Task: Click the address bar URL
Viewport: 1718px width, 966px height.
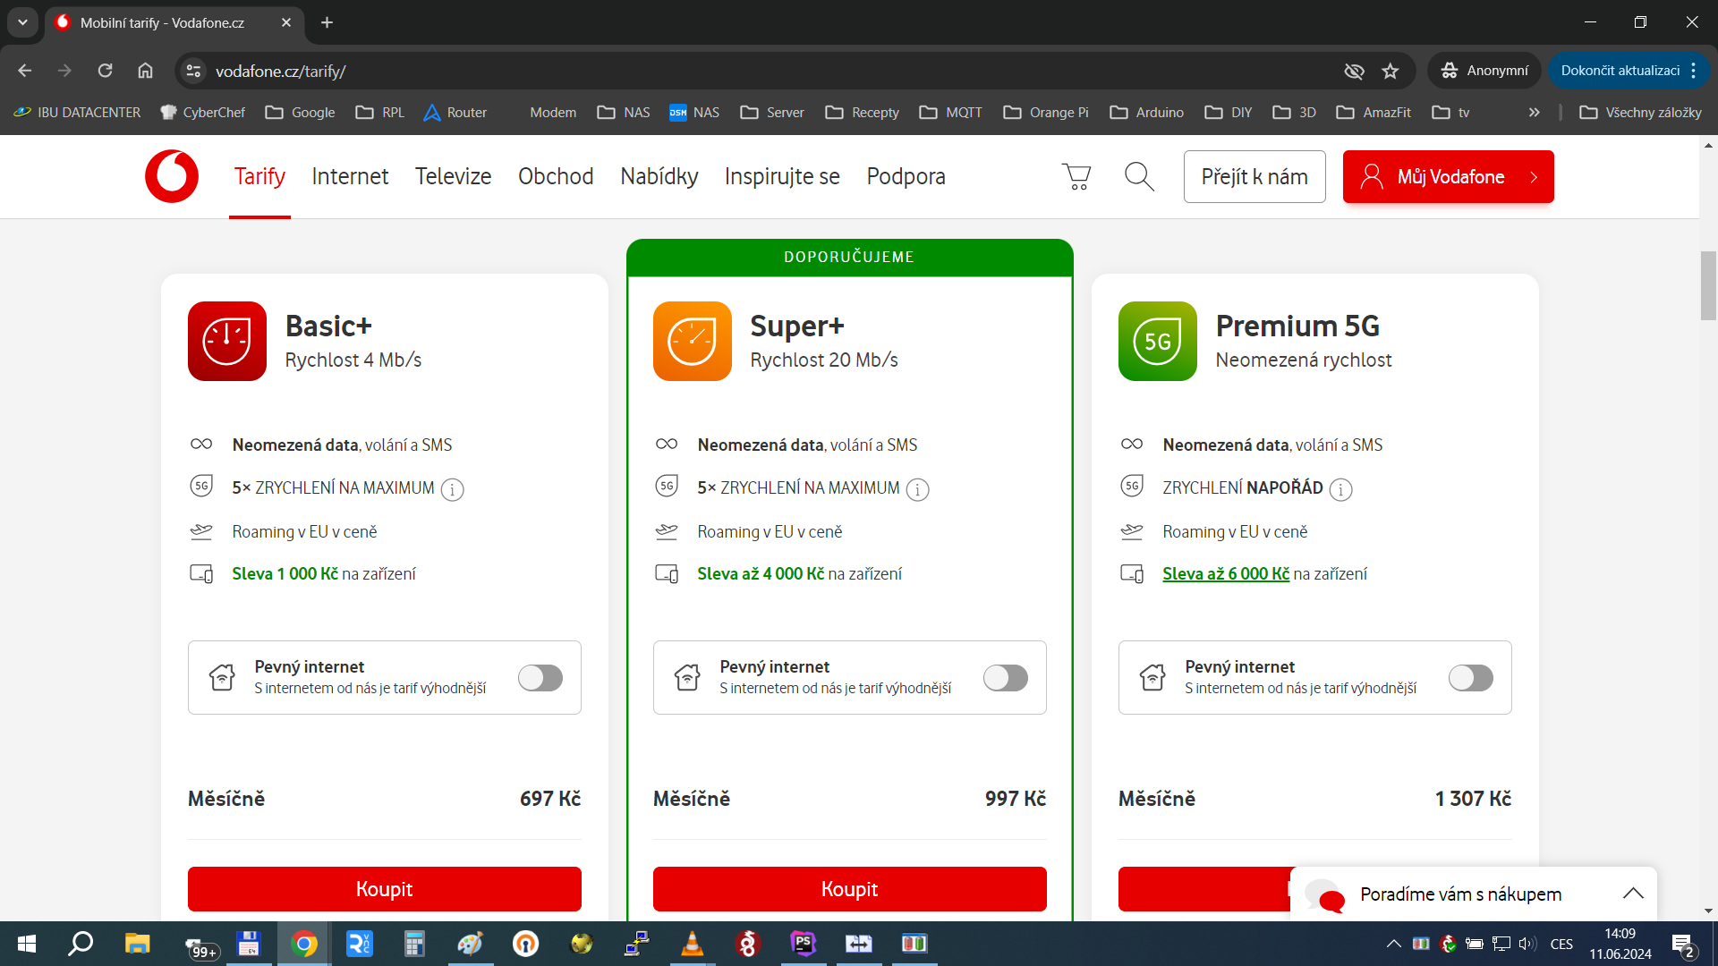Action: pos(280,71)
